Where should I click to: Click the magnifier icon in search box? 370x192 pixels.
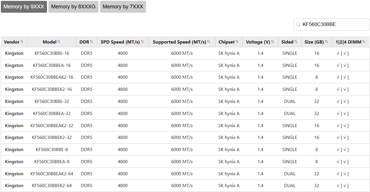299,25
